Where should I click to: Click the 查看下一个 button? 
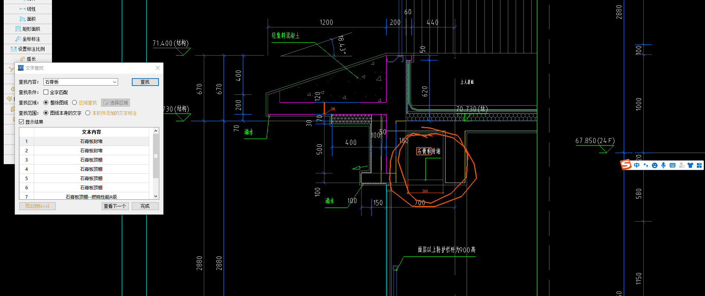tap(115, 206)
